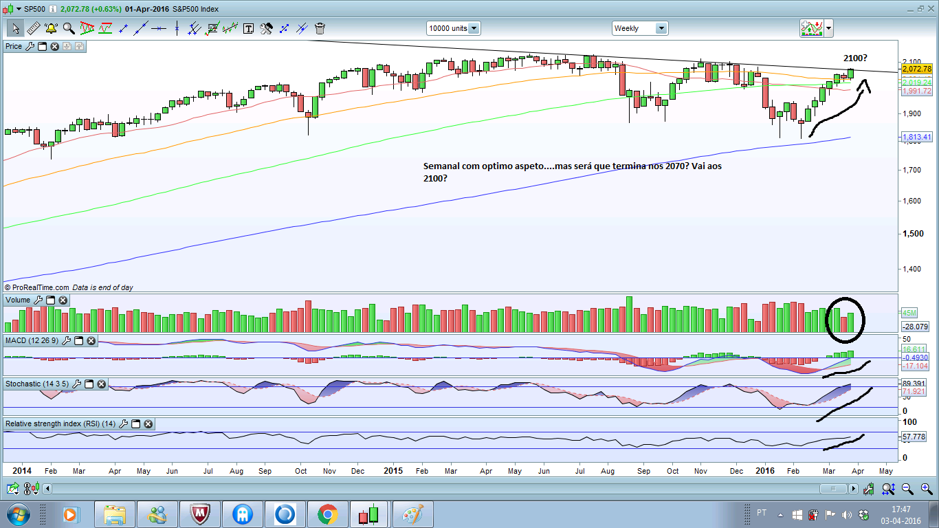Viewport: 939px width, 528px height.
Task: Click the green chart wrench icon at bottom-right
Action: [x=869, y=489]
